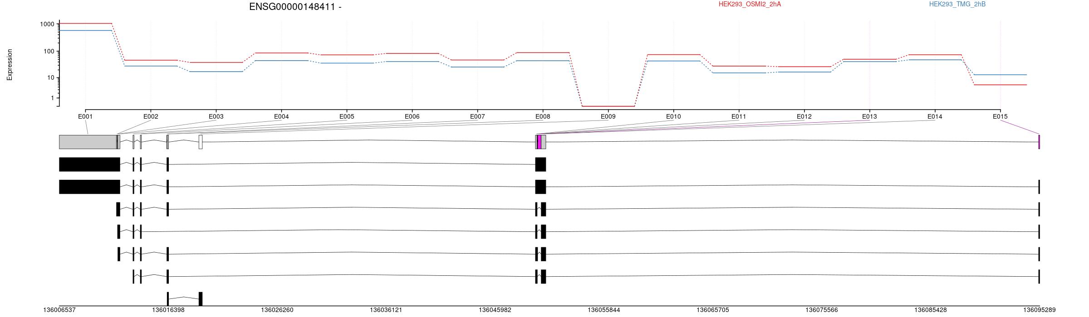Image resolution: width=1089 pixels, height=317 pixels.
Task: Click the blue expression line above E015
Action: coord(1000,75)
